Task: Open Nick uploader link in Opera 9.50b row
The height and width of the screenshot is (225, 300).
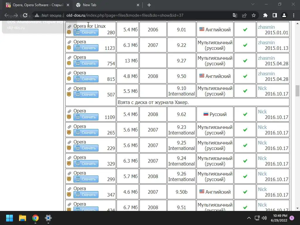Action: click(262, 189)
